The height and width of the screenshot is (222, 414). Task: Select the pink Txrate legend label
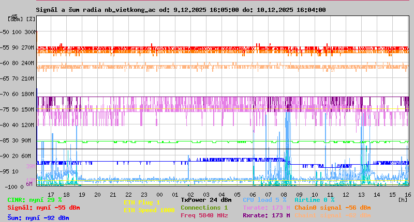tap(266, 208)
